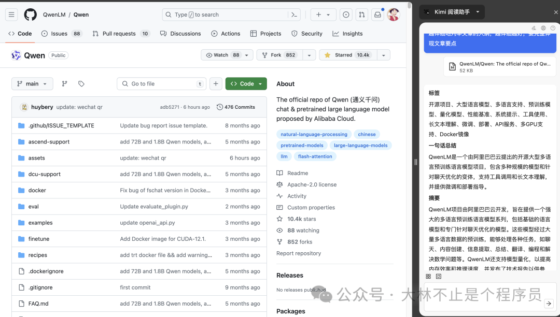Open the Issues tab
The image size is (560, 317).
point(62,34)
